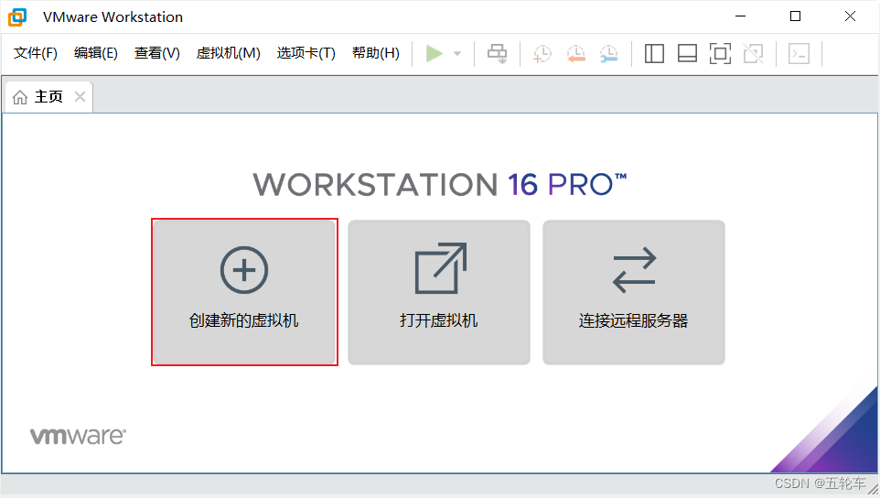Click 创建新的虚拟机 button
Viewport: 880px width, 498px height.
pyautogui.click(x=244, y=292)
